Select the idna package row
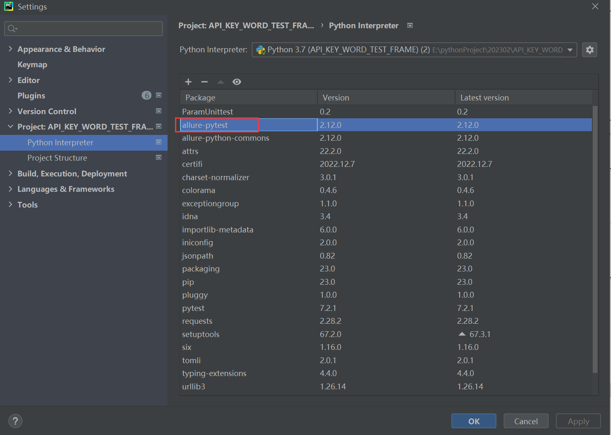This screenshot has height=435, width=611. click(386, 216)
